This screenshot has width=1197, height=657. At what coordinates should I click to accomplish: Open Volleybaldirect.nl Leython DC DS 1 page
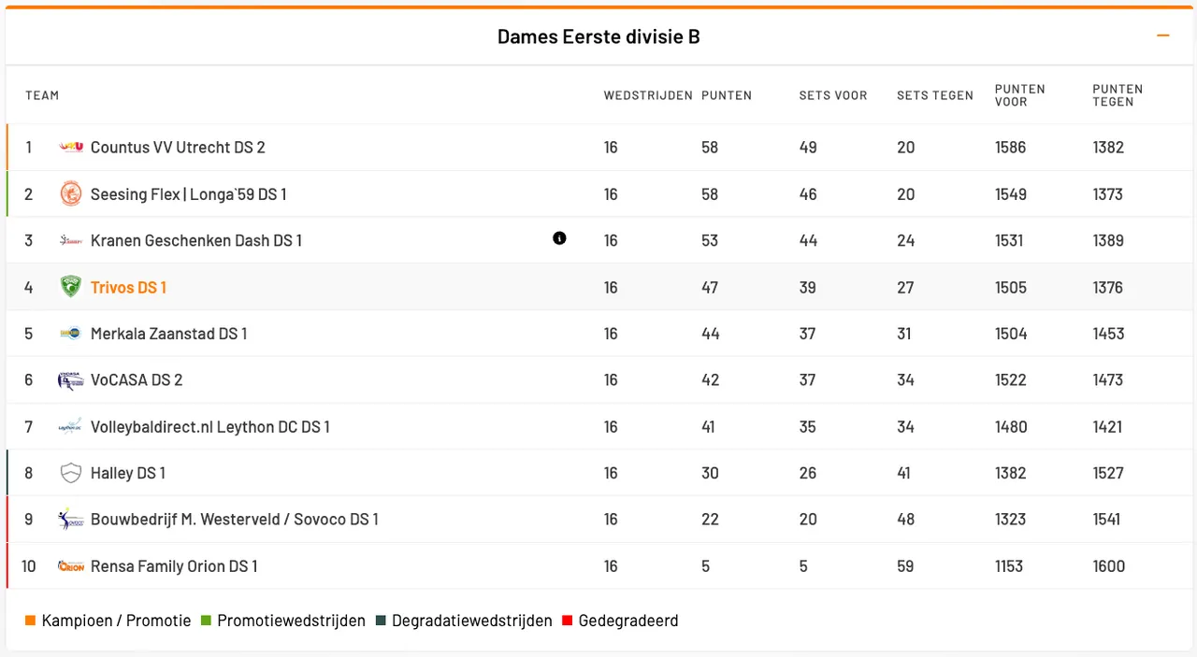(209, 427)
